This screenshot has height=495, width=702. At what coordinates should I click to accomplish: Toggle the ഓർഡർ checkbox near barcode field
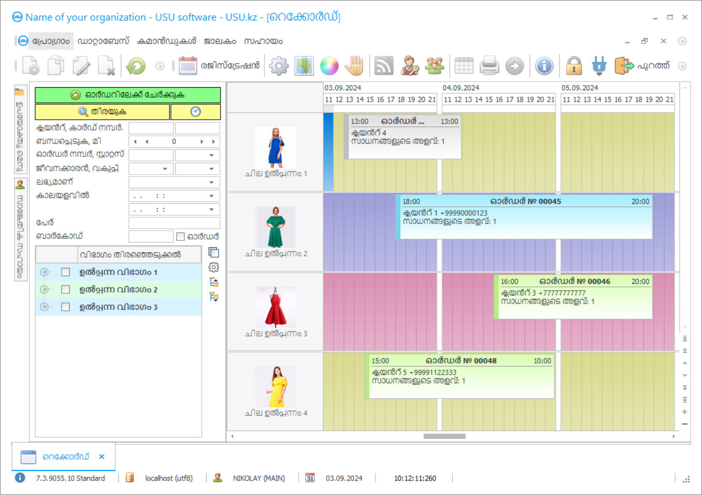coord(180,236)
